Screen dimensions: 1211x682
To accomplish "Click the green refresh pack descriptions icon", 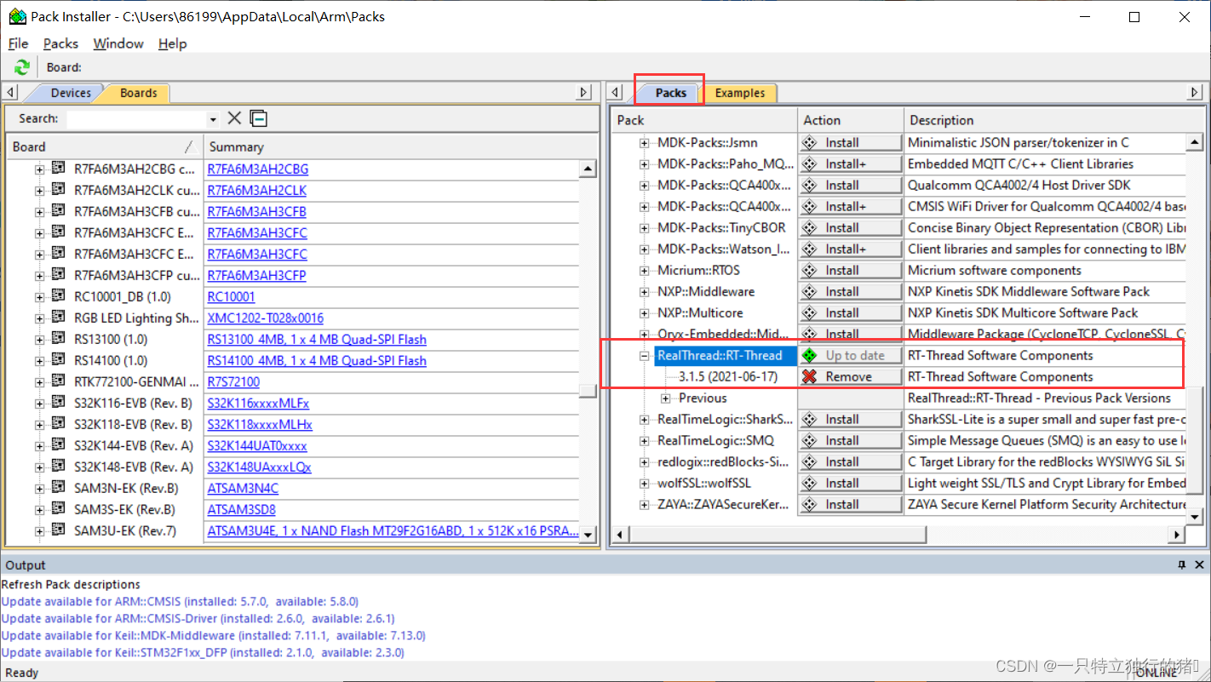I will pos(22,67).
